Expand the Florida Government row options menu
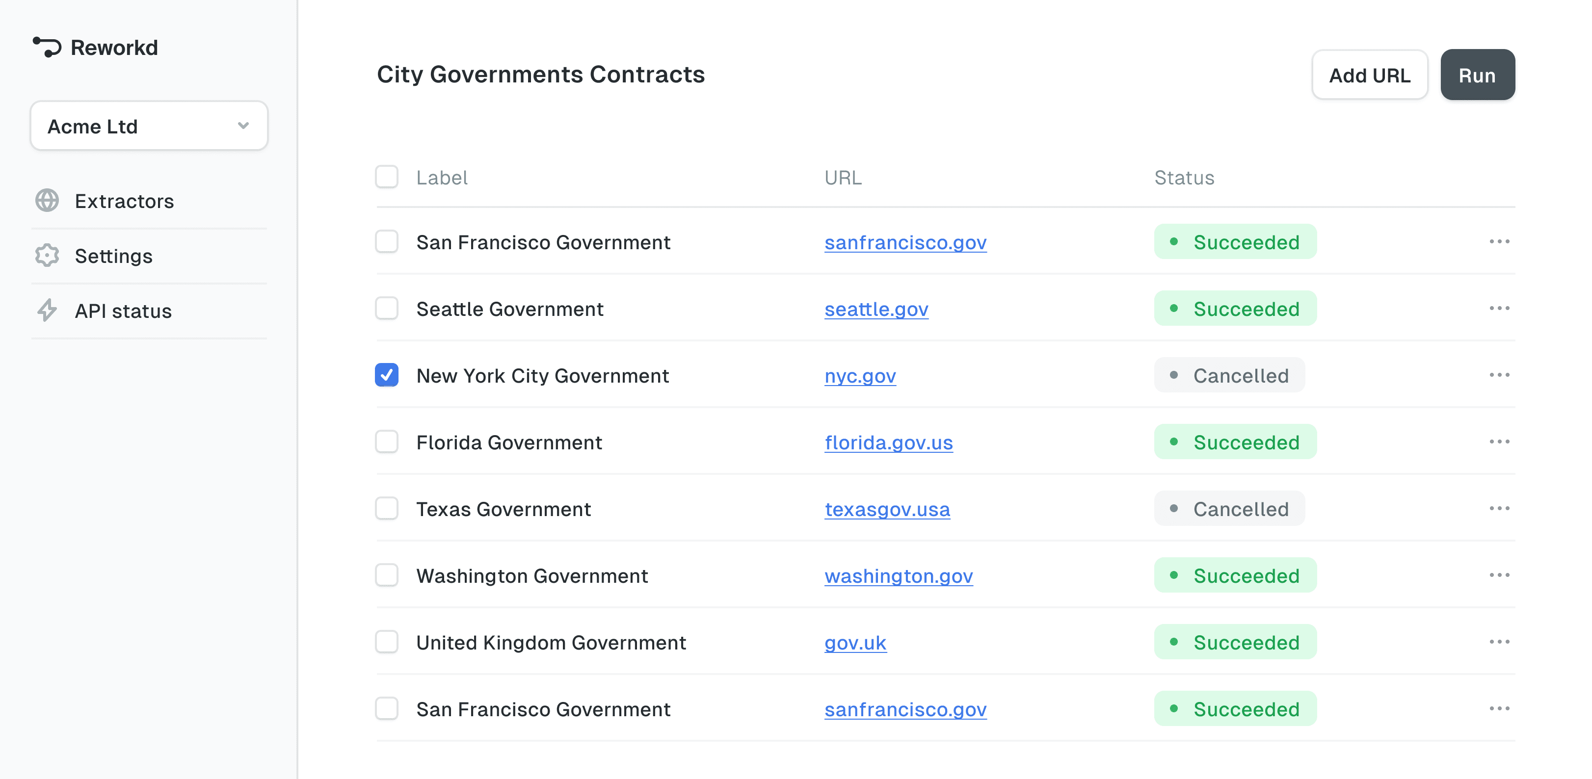Screen dimensions: 1592x779 point(1499,441)
